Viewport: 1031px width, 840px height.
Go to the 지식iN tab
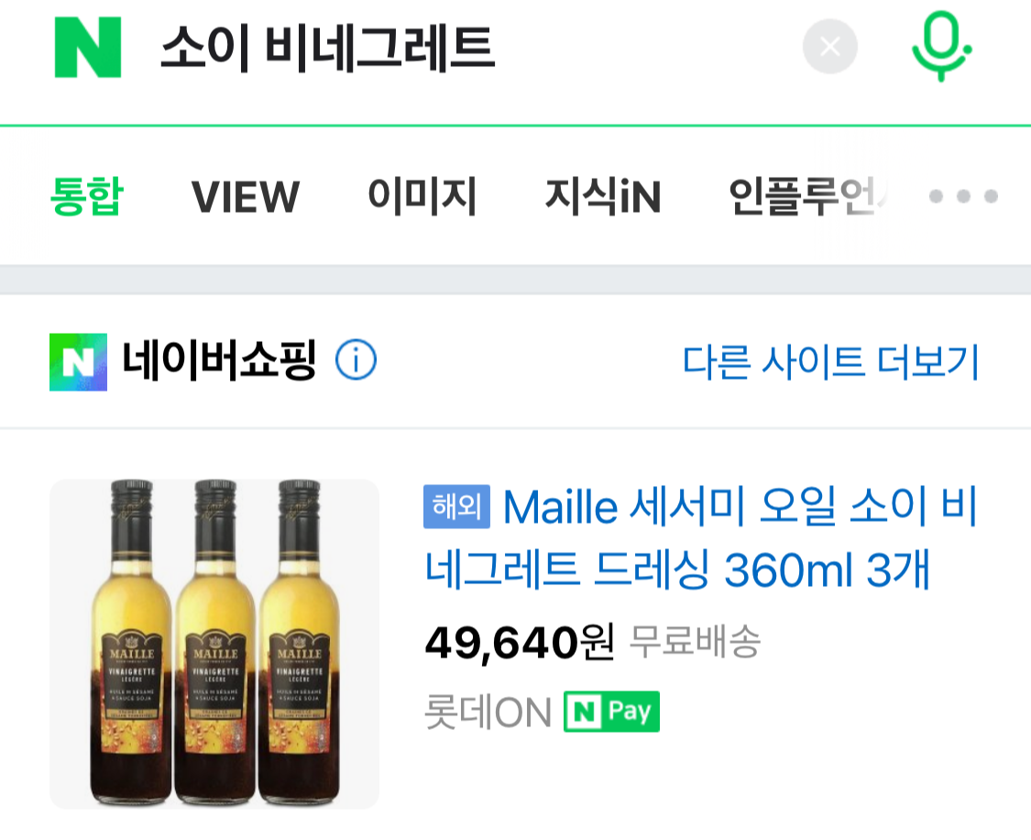[603, 196]
